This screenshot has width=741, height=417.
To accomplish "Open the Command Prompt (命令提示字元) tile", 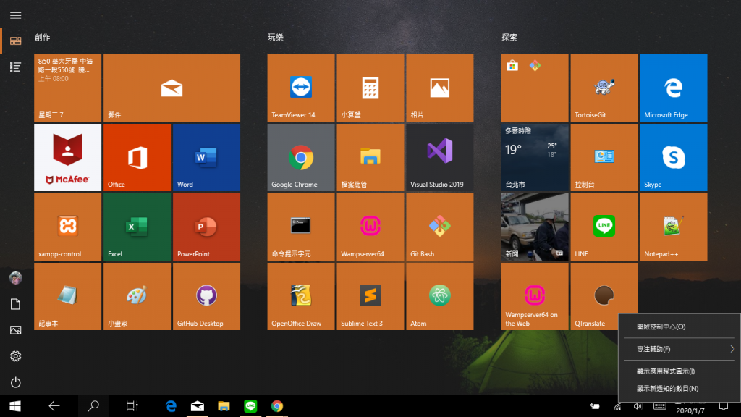I will (x=301, y=227).
